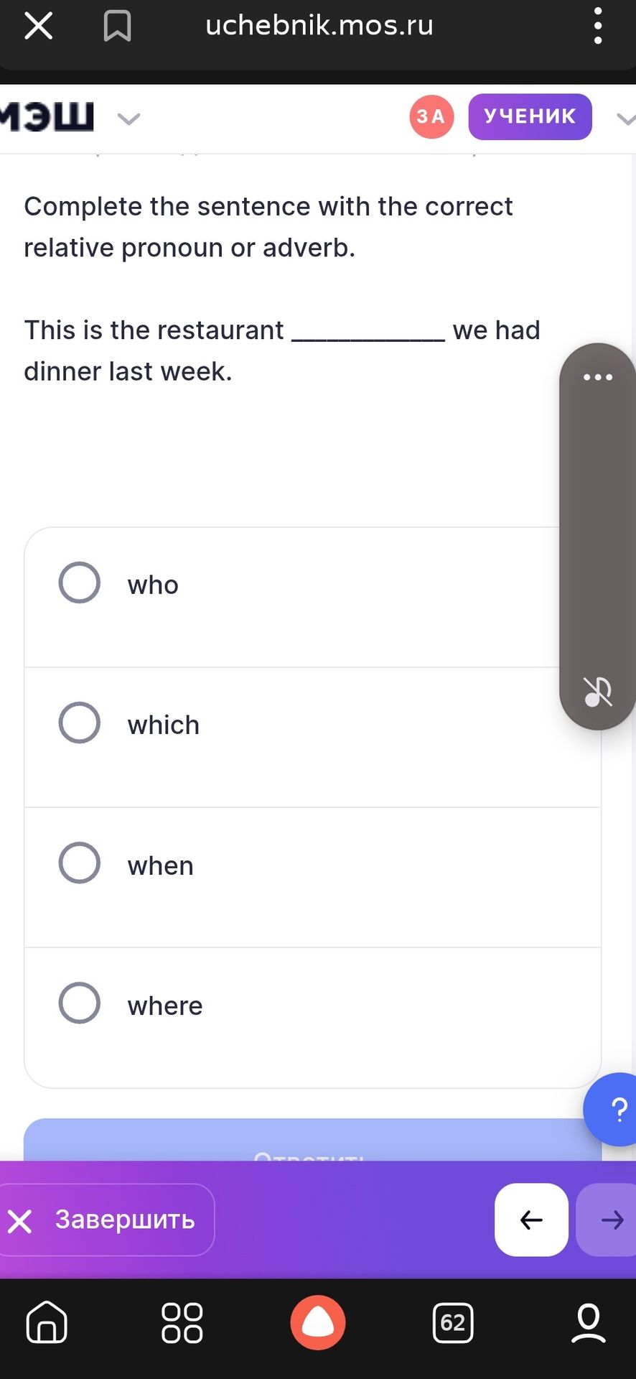Open the floating panel's three-dot options
Image resolution: width=636 pixels, height=1379 pixels.
point(598,377)
